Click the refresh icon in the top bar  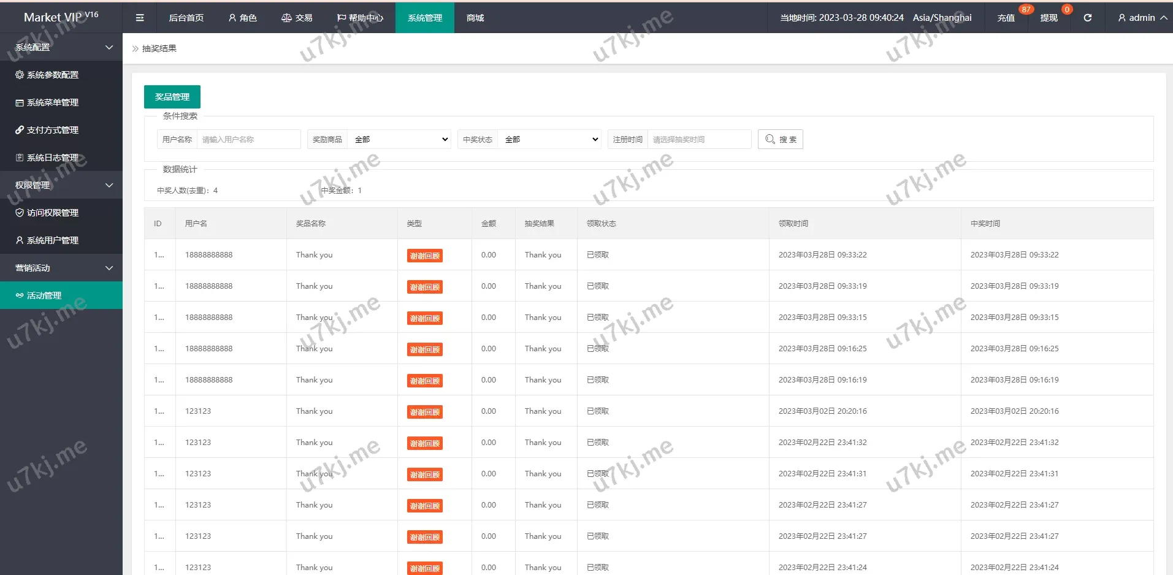tap(1088, 18)
